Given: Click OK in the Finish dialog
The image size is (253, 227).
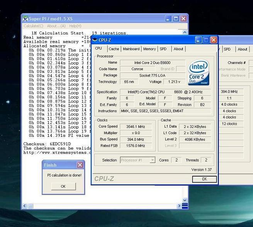Looking at the screenshot, I should coord(63,187).
